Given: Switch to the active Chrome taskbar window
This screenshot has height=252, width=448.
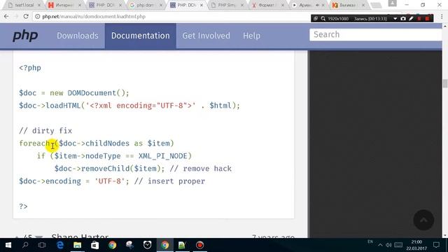Looking at the screenshot, I should click(x=165, y=245).
